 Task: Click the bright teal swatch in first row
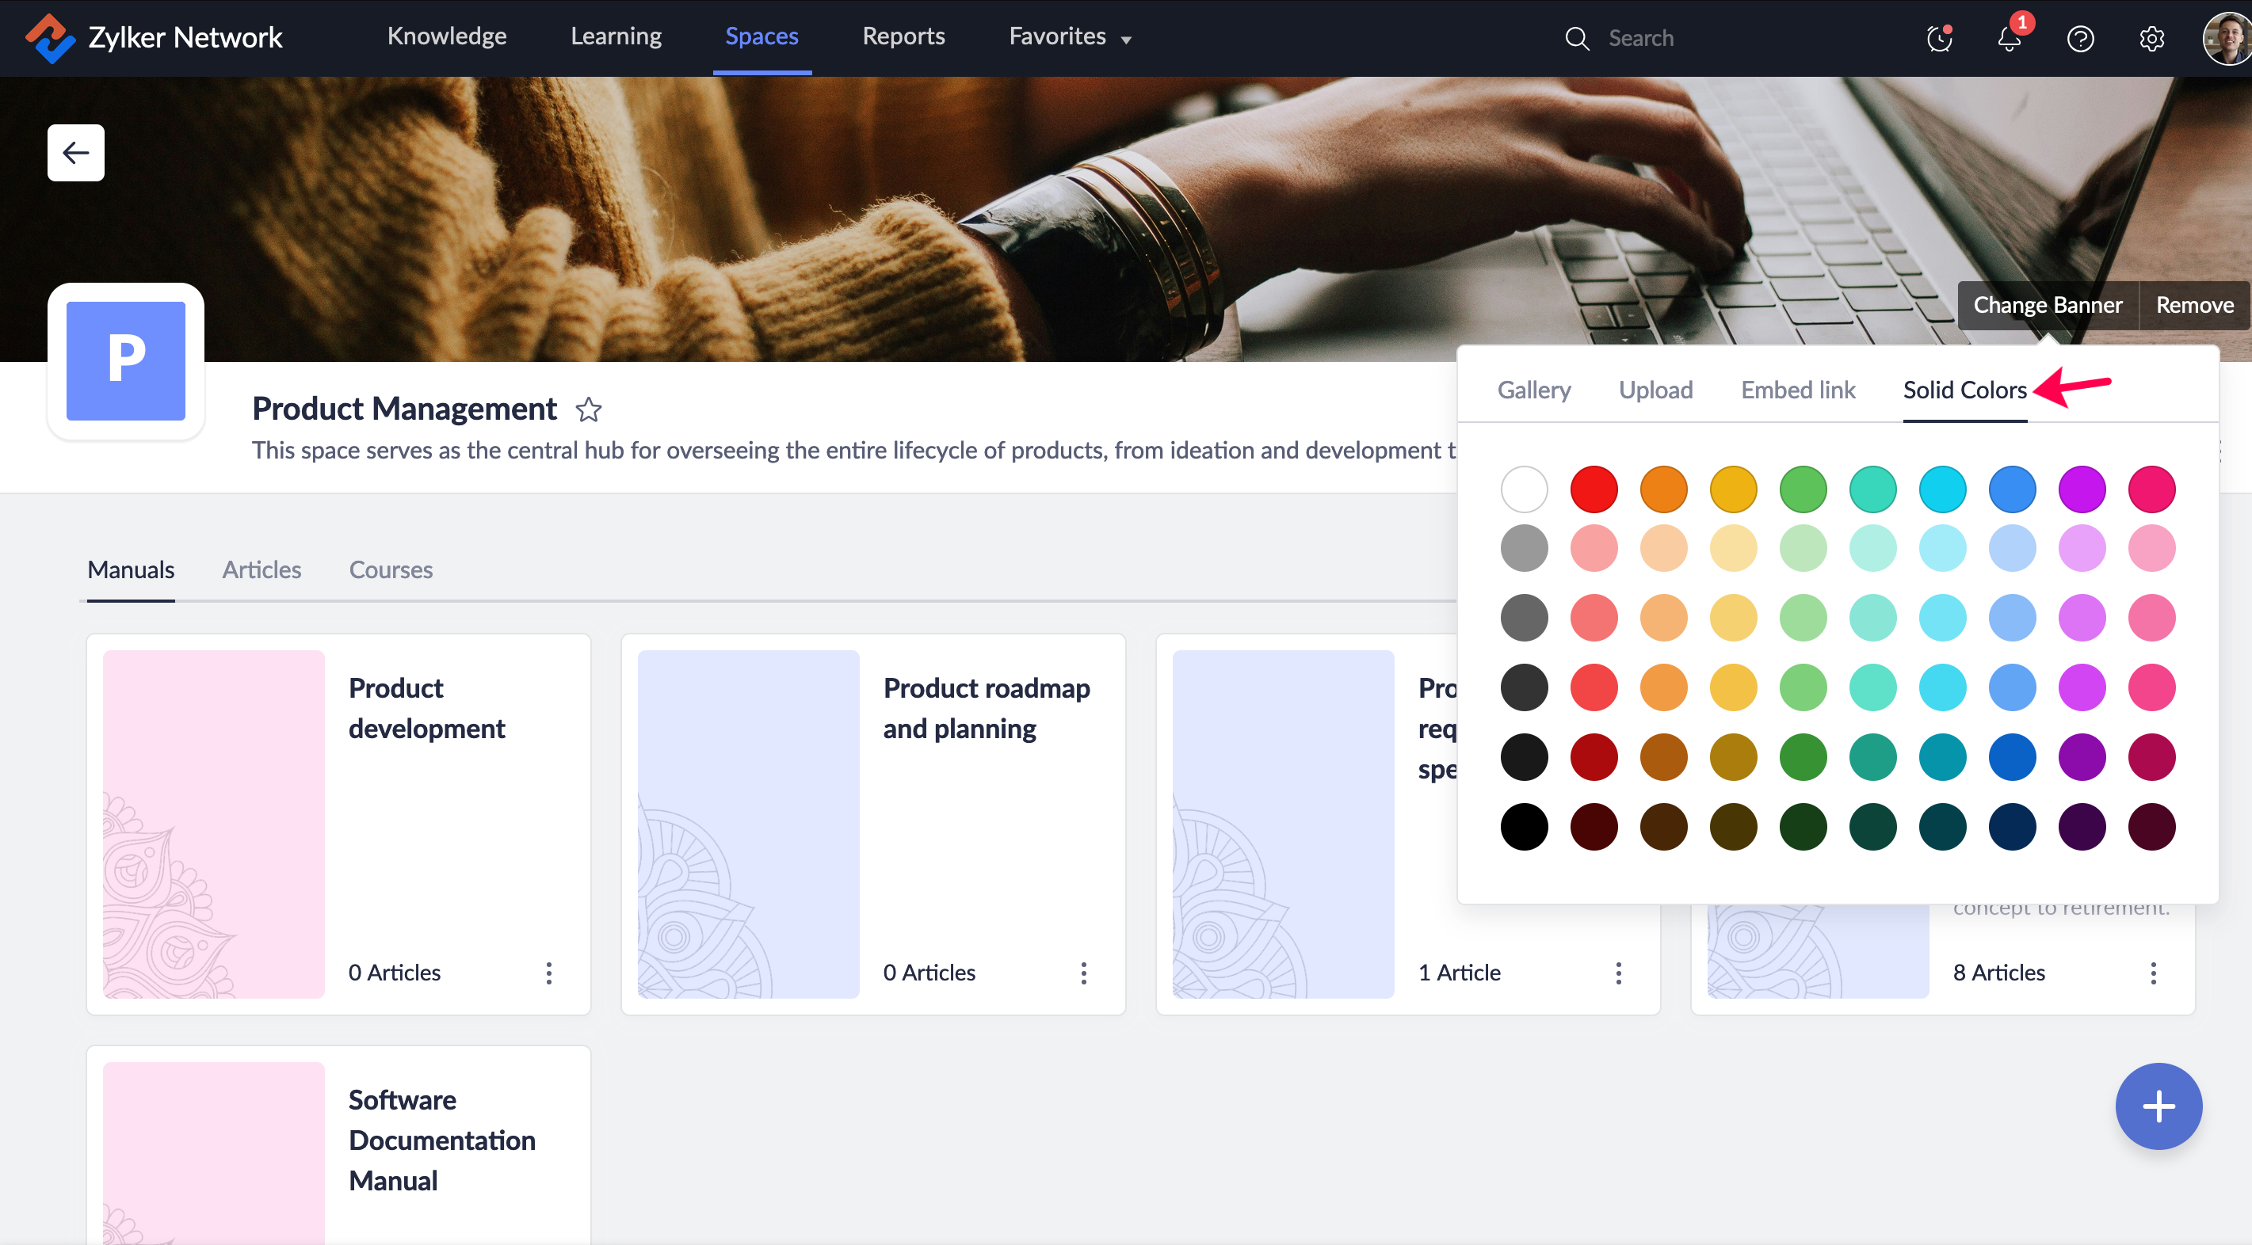1872,489
